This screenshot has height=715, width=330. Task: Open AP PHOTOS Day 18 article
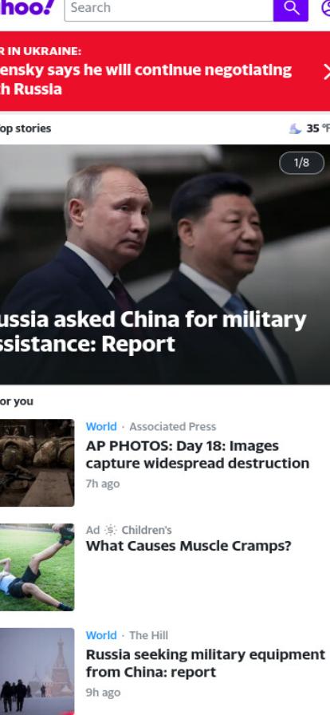click(198, 455)
